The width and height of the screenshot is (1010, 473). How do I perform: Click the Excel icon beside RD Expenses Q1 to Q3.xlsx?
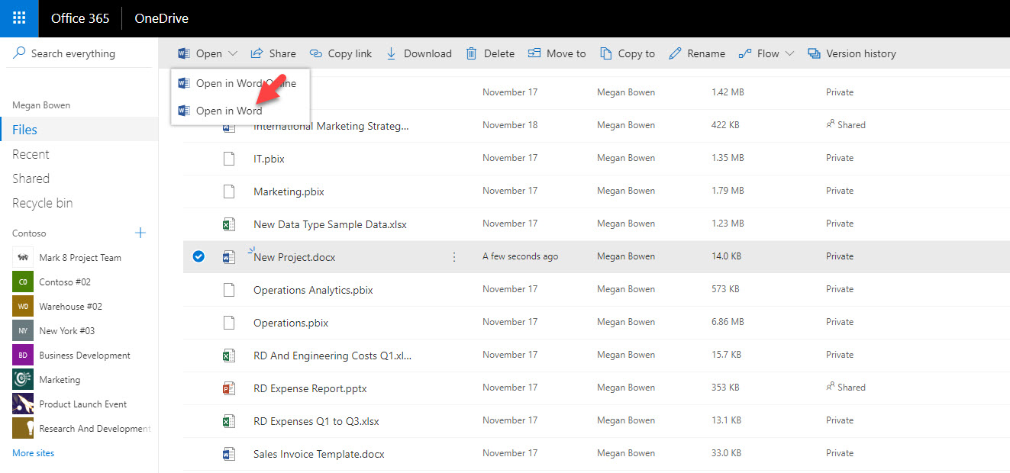click(229, 420)
